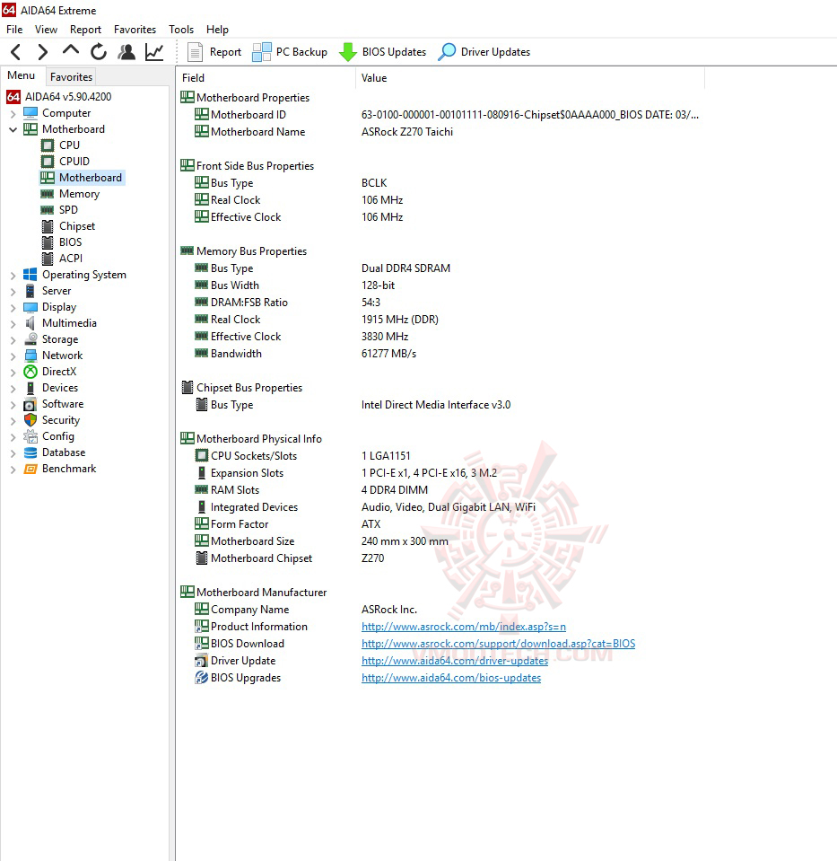The image size is (837, 861).
Task: Select AIDA64 v5.90.4200 root node
Action: tap(58, 97)
